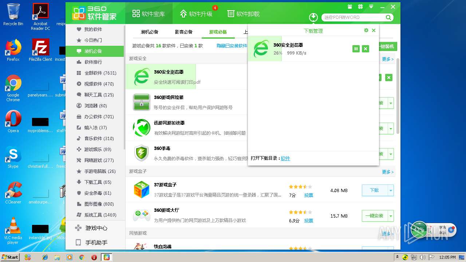Click the Windows Start button

[10, 257]
